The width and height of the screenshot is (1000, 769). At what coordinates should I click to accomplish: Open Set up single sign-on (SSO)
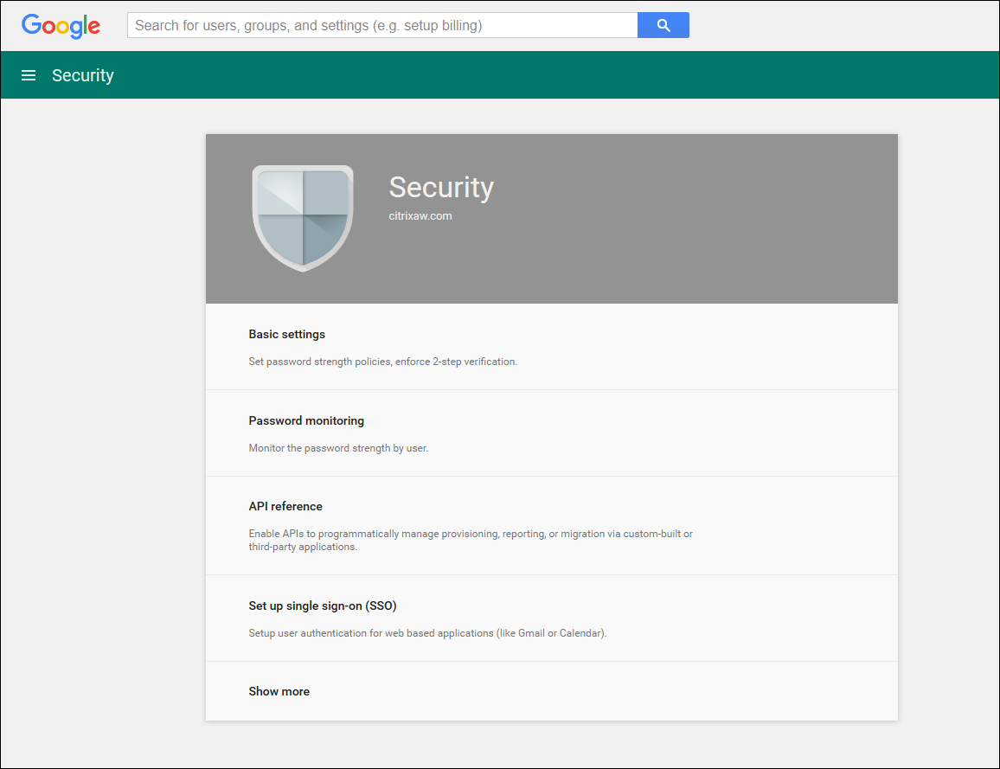[x=323, y=606]
